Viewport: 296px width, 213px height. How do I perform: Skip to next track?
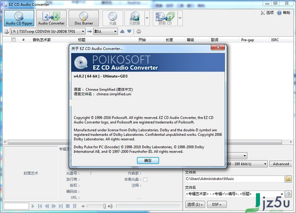(x=61, y=206)
